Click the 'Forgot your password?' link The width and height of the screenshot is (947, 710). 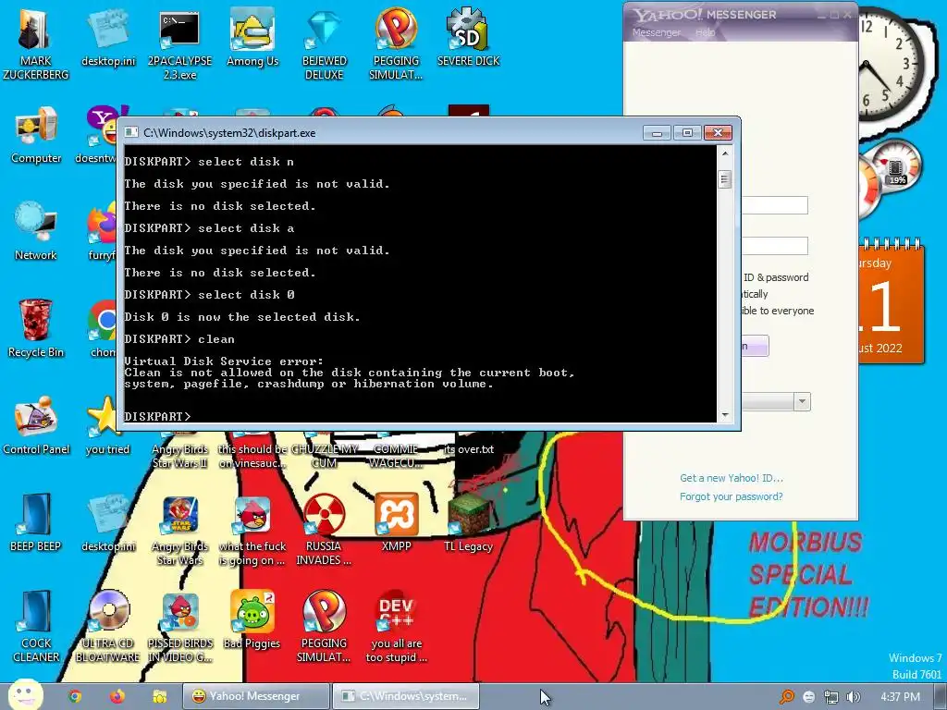click(x=731, y=496)
